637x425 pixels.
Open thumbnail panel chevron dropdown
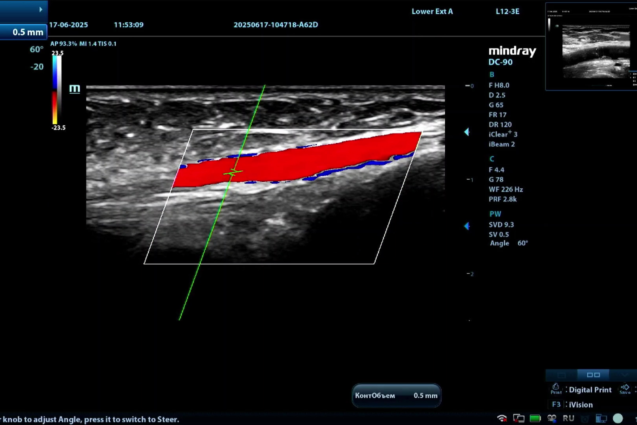pyautogui.click(x=625, y=375)
